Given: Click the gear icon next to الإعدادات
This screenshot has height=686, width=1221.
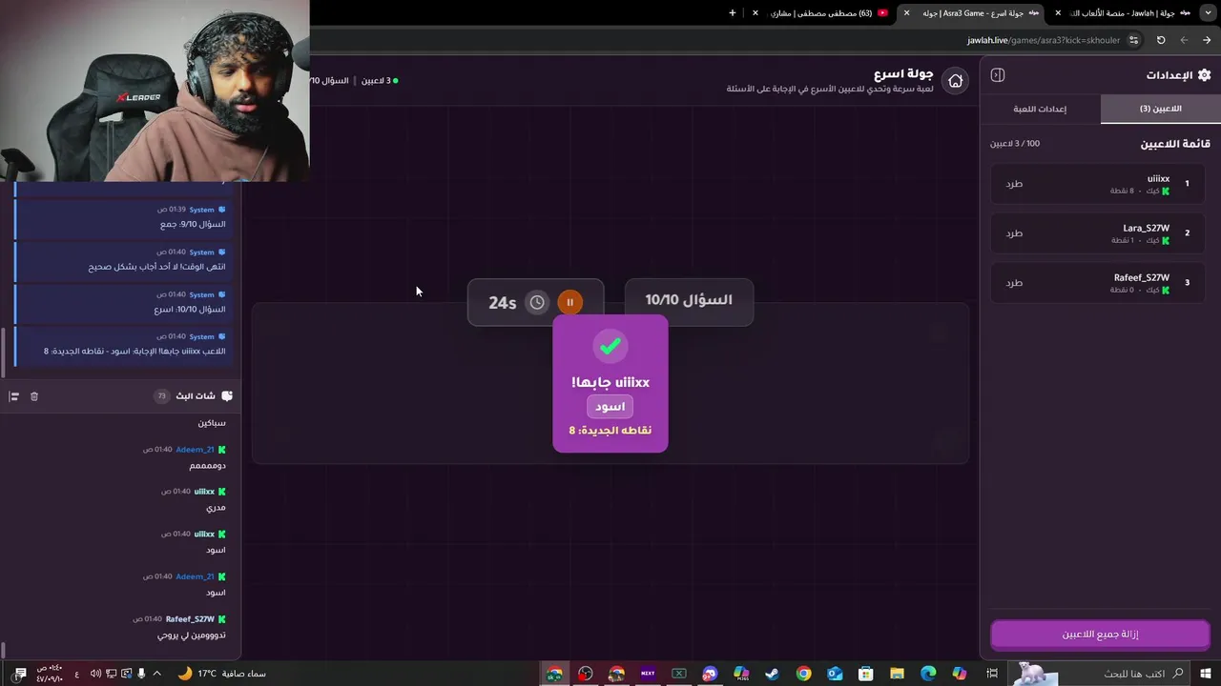Looking at the screenshot, I should [1204, 75].
